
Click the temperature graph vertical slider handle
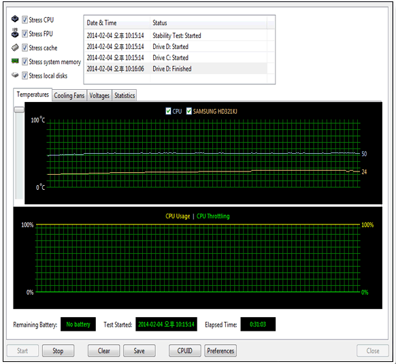19,110
